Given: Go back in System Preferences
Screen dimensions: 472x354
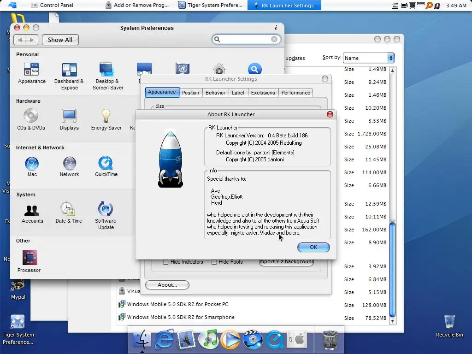Looking at the screenshot, I should click(20, 40).
